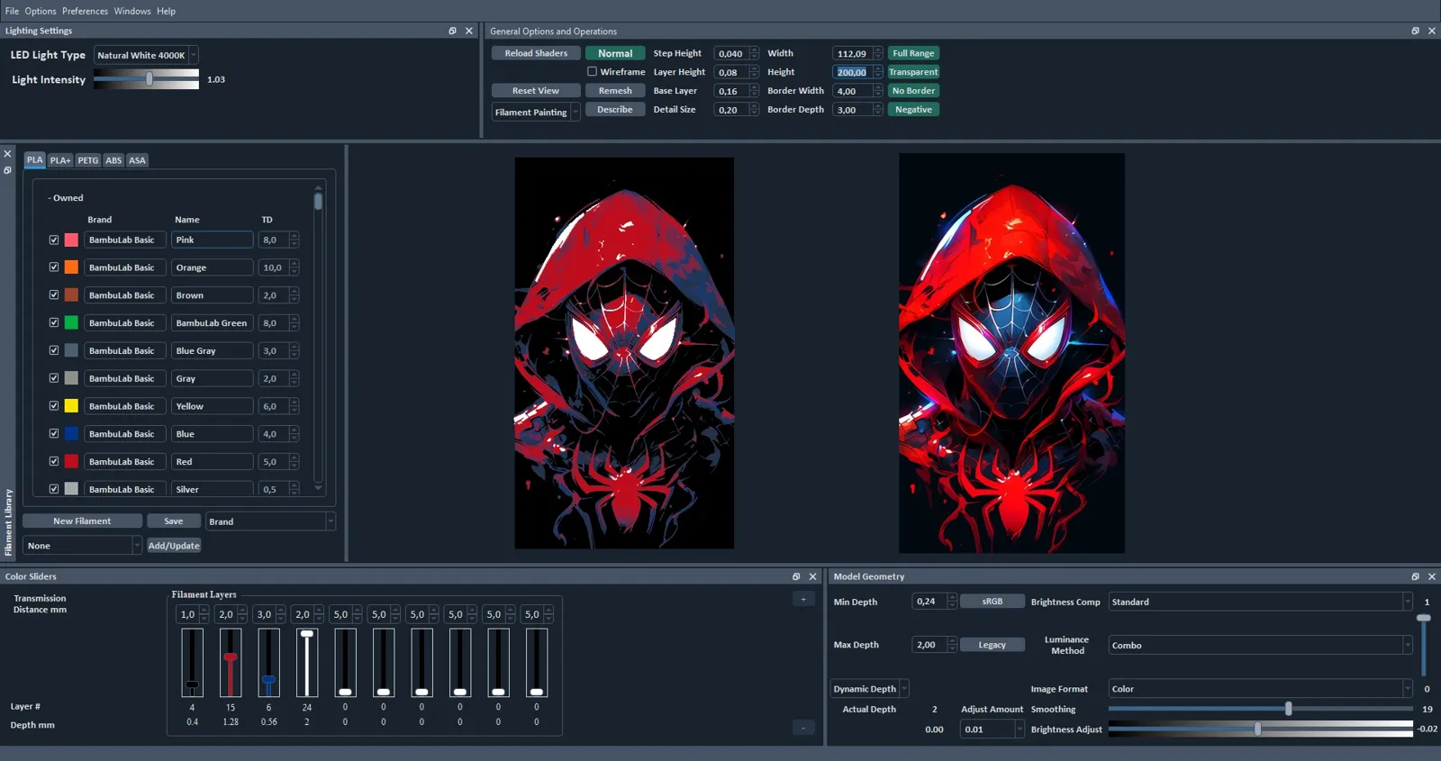Toggle the Brown filament checkbox
Screen dimensions: 1441x761
(54, 295)
